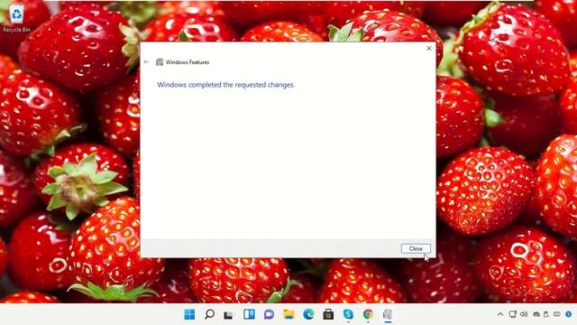Open Task View from the taskbar
577x325 pixels.
coord(229,315)
